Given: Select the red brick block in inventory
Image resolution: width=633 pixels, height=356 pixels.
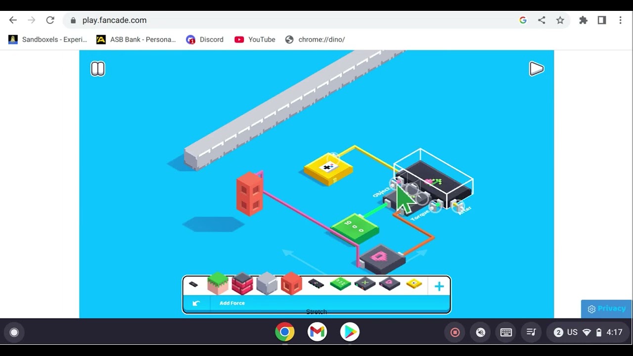Looking at the screenshot, I should click(x=242, y=284).
